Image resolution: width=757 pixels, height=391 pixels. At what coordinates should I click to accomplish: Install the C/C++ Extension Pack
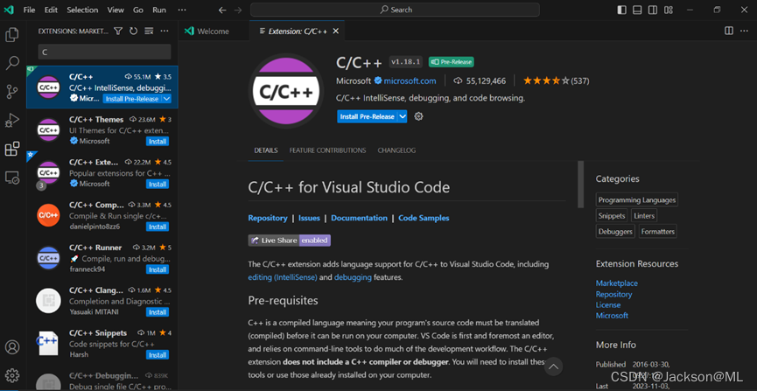(x=158, y=184)
